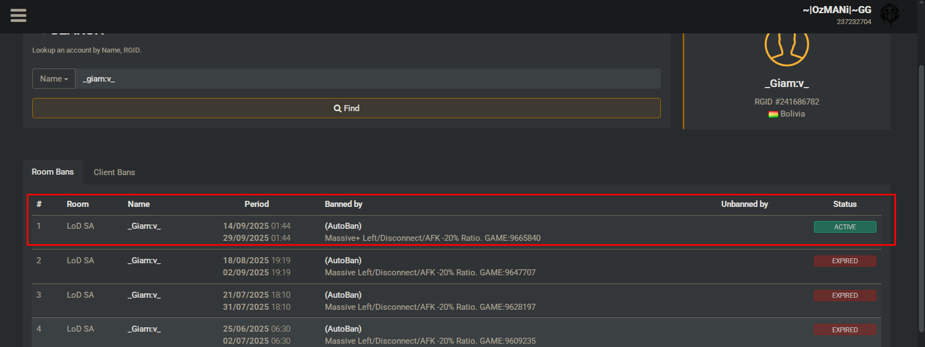Click the Period column header
Screen dimensions: 925x347
tap(257, 204)
